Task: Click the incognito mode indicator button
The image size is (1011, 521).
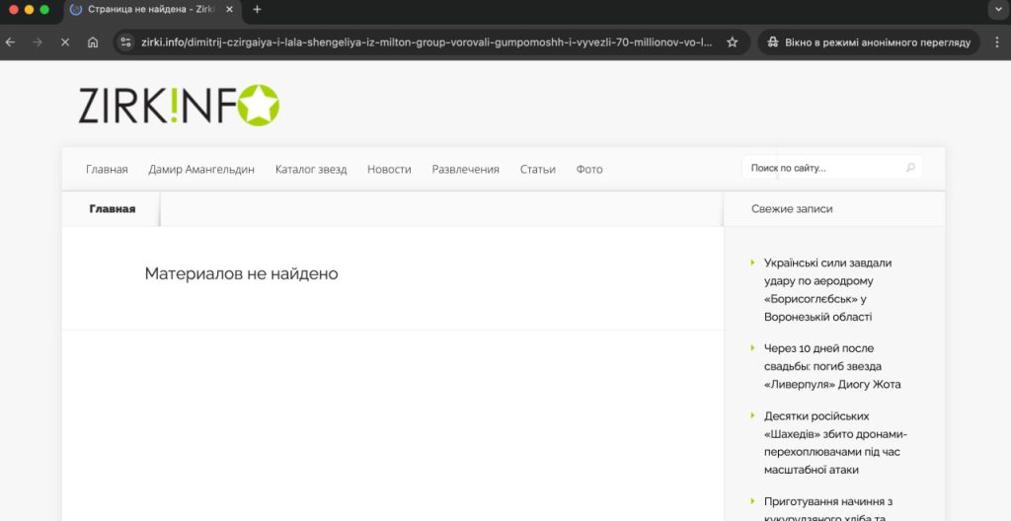Action: click(x=869, y=42)
